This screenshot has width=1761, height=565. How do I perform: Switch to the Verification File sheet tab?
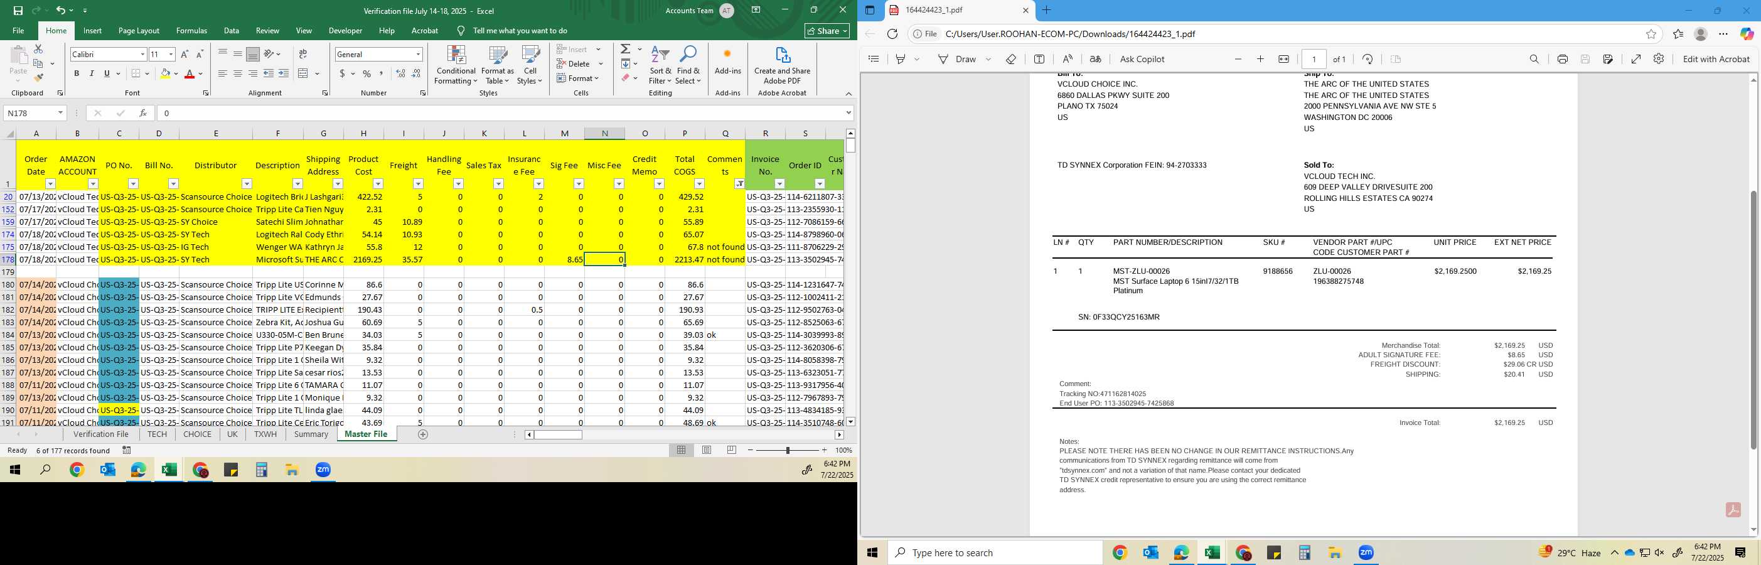coord(101,434)
